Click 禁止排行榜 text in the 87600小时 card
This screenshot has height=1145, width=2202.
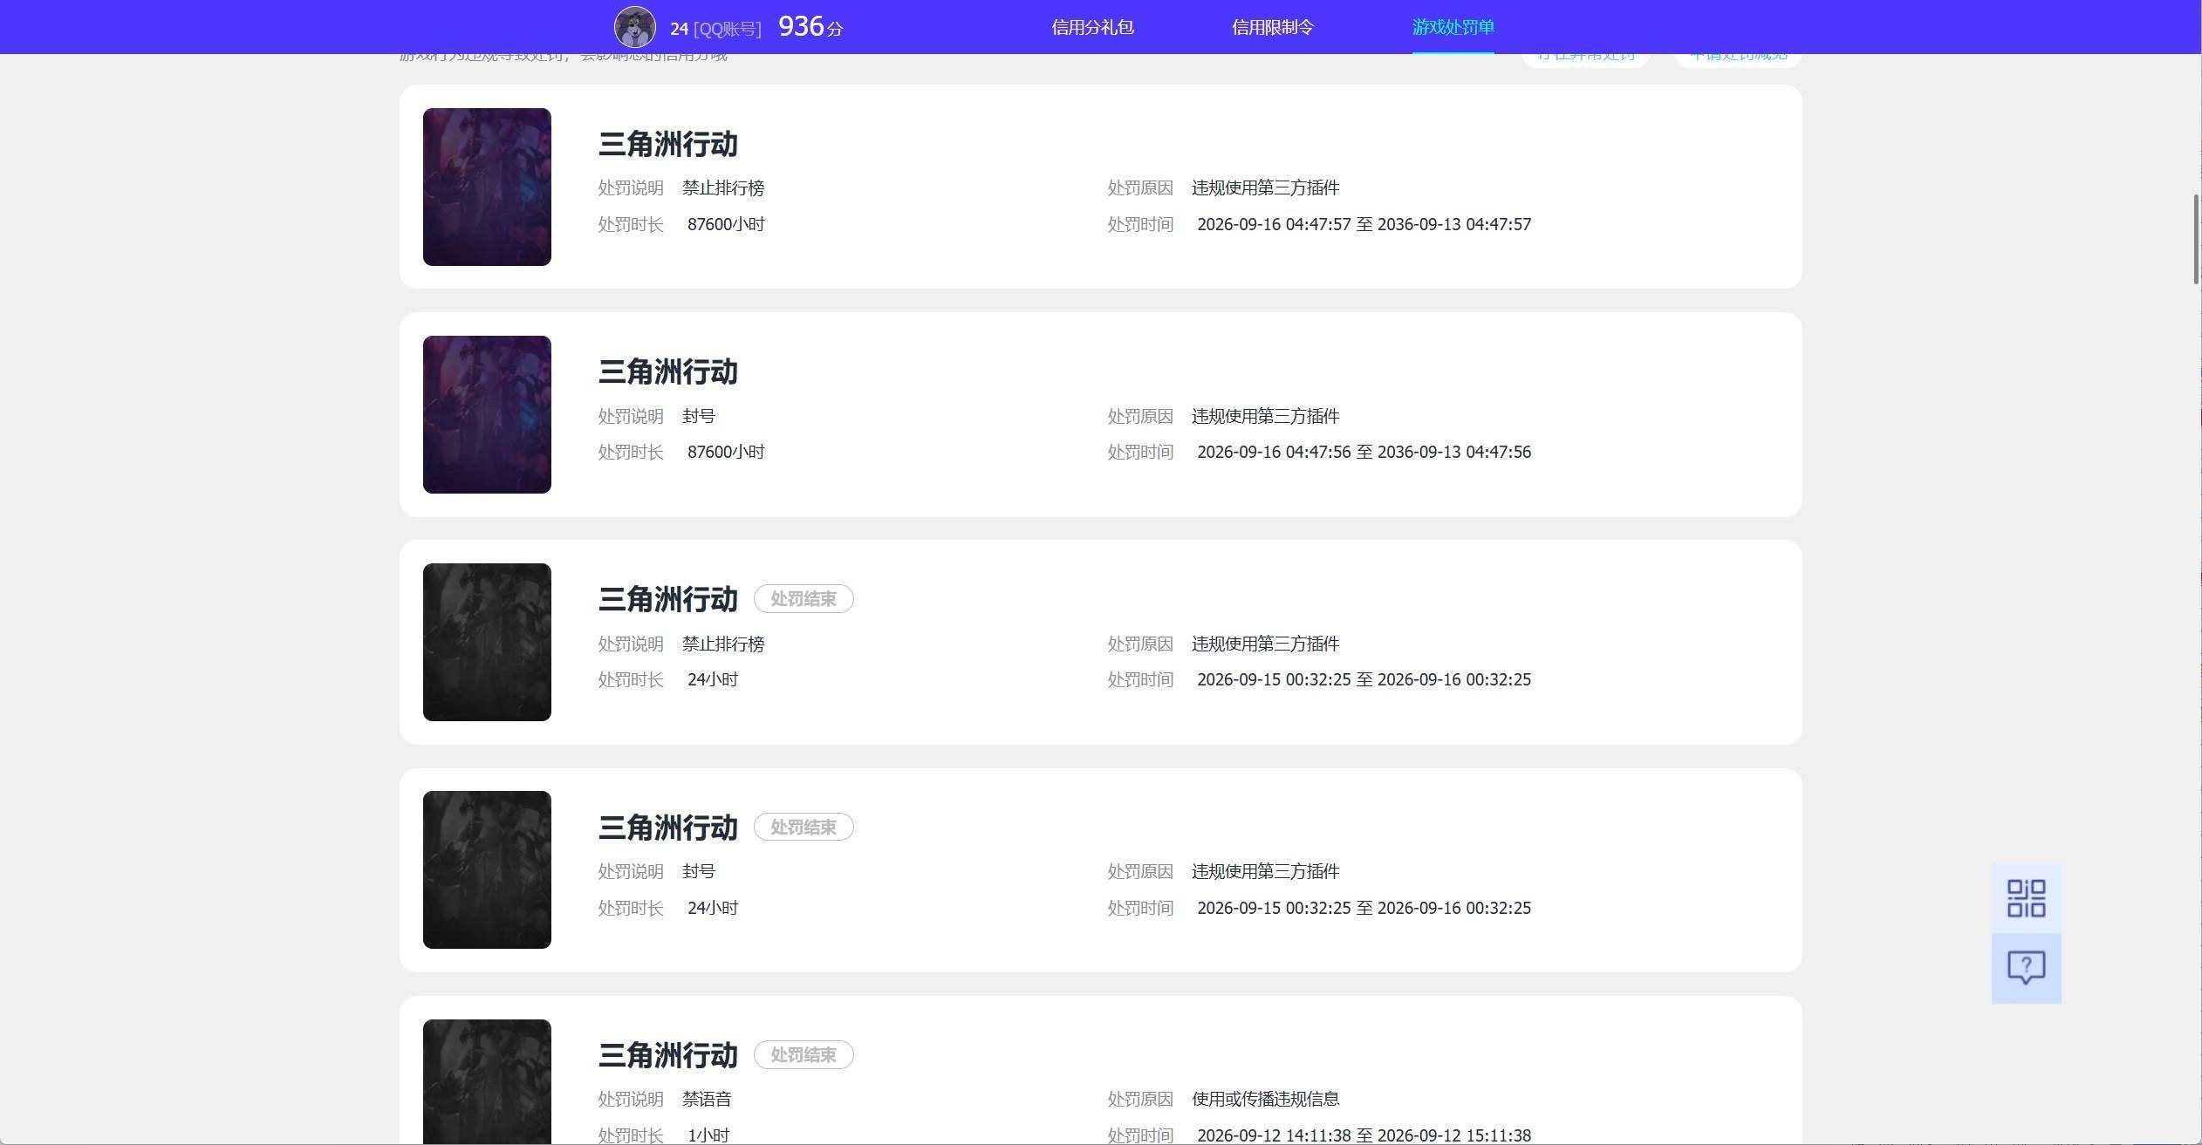coord(723,187)
